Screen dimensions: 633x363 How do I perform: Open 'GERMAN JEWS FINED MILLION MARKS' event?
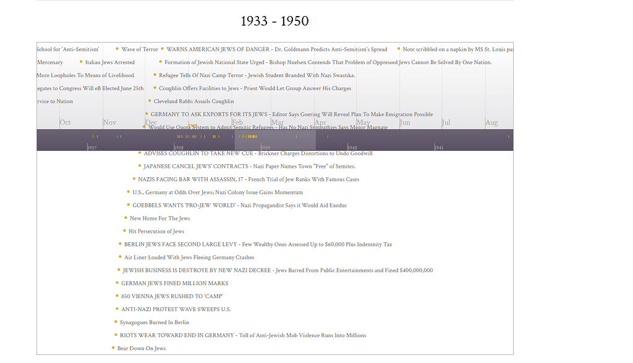pos(174,283)
